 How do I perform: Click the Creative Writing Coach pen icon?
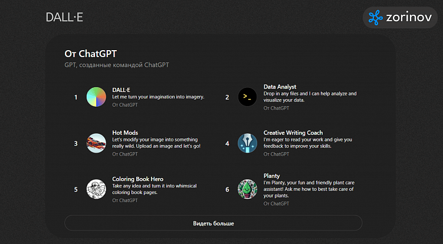coord(247,143)
